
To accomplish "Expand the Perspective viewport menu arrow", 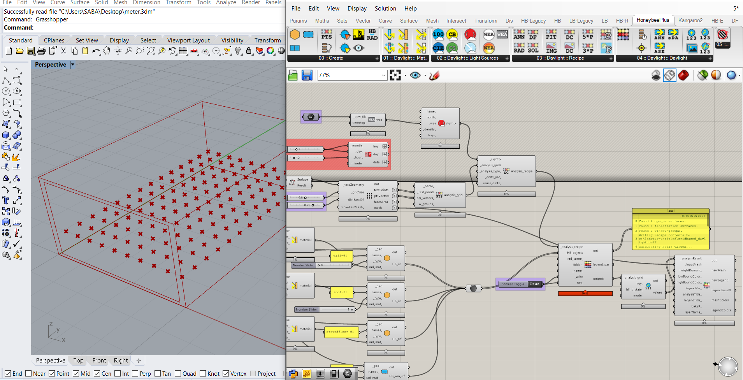I will (x=72, y=65).
